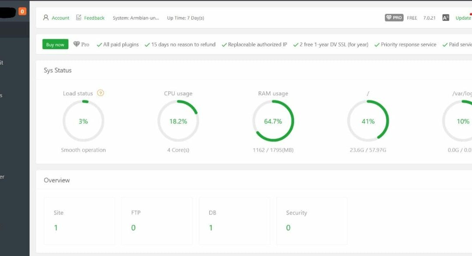The width and height of the screenshot is (472, 256).
Task: Click the Load status 3% gauge
Action: pos(83,121)
